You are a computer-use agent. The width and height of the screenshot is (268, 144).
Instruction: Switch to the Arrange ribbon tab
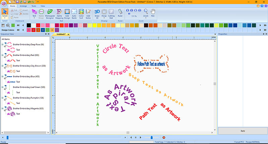click(24, 6)
